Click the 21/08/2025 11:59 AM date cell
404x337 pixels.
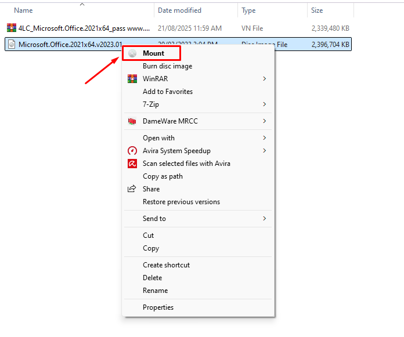[190, 28]
